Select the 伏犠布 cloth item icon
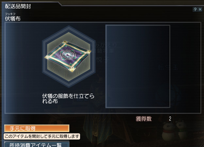Viewport: 204px width, 147px height. pyautogui.click(x=68, y=56)
